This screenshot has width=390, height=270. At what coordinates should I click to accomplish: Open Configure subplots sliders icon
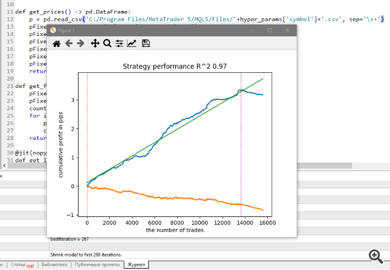point(120,44)
